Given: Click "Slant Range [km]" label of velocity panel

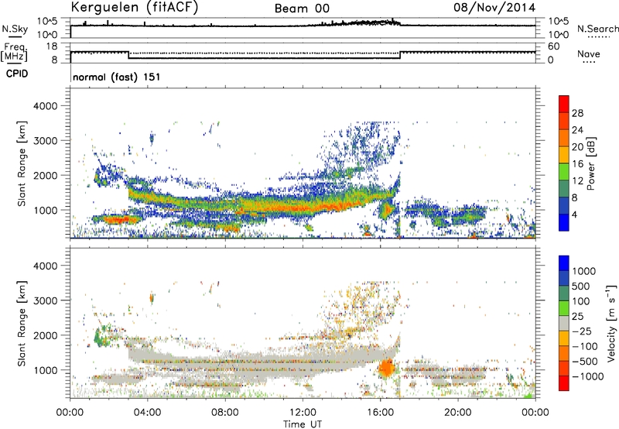Looking at the screenshot, I should (x=22, y=324).
